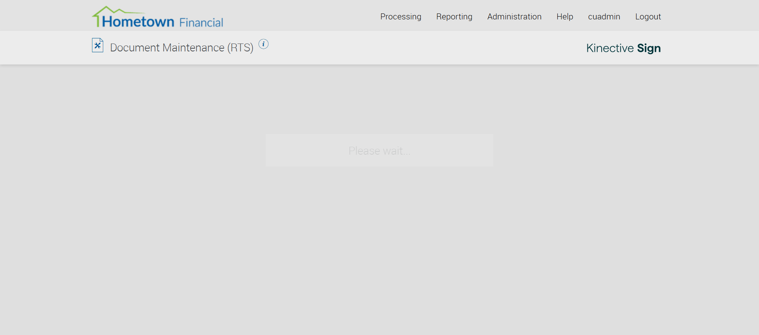Click the word Hometown in the logo
Screen dimensions: 759x335
(138, 21)
